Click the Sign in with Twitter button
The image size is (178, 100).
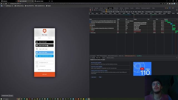(44, 52)
